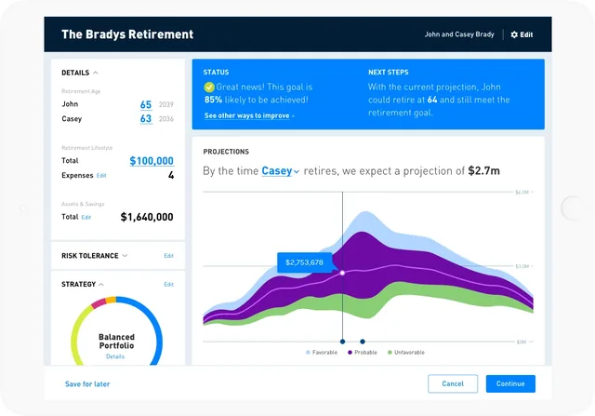Toggle the Favorable legend item
The image size is (595, 416).
pos(322,353)
